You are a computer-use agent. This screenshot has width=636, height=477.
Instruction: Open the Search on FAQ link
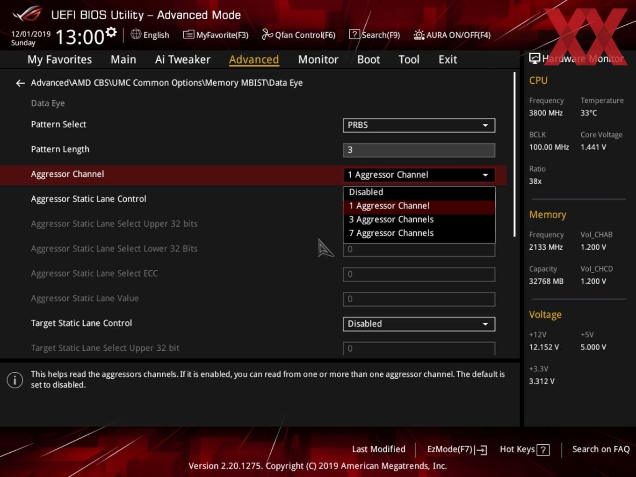point(601,449)
